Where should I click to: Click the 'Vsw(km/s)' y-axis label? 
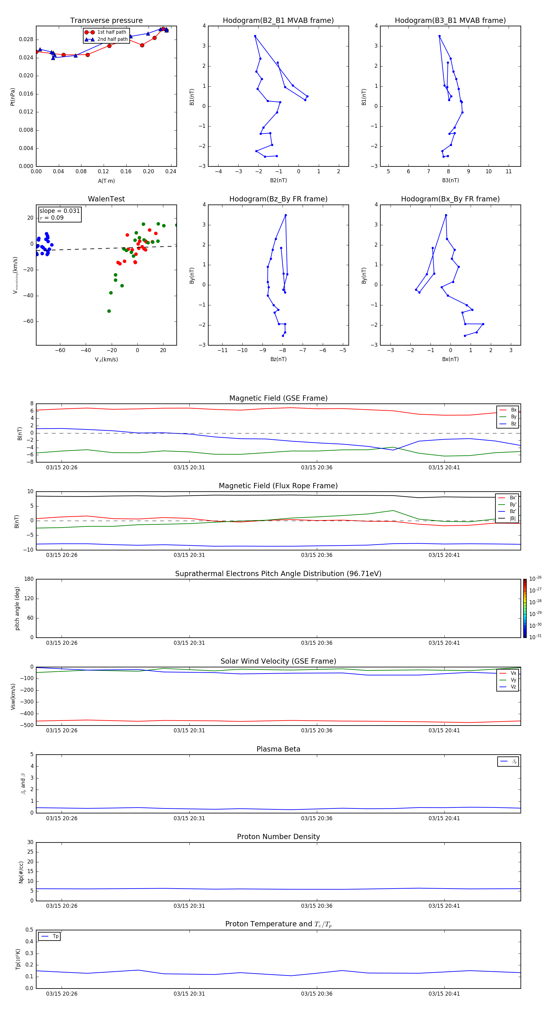coord(13,696)
